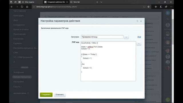Image resolution: width=183 pixels, height=103 pixels.
Task: Maximize the Настройка параметров действия dialog
Action: [x=137, y=21]
